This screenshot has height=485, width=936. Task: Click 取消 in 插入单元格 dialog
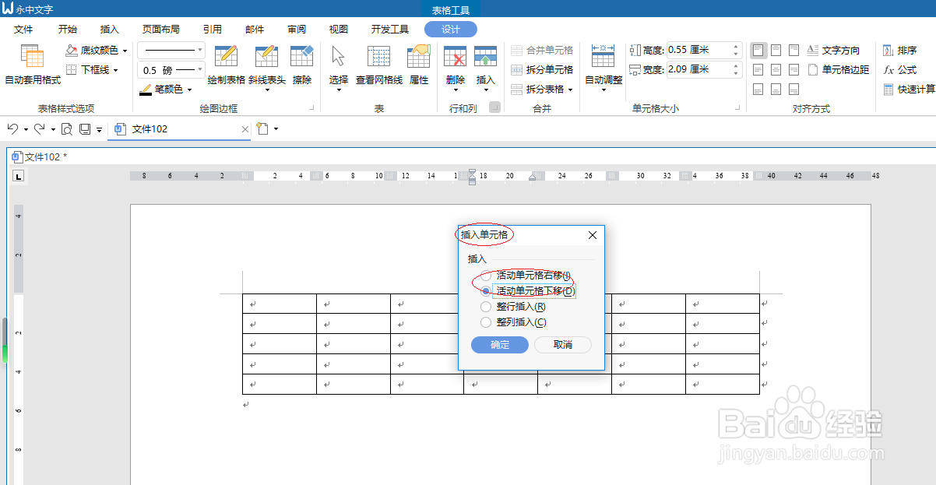(x=563, y=344)
